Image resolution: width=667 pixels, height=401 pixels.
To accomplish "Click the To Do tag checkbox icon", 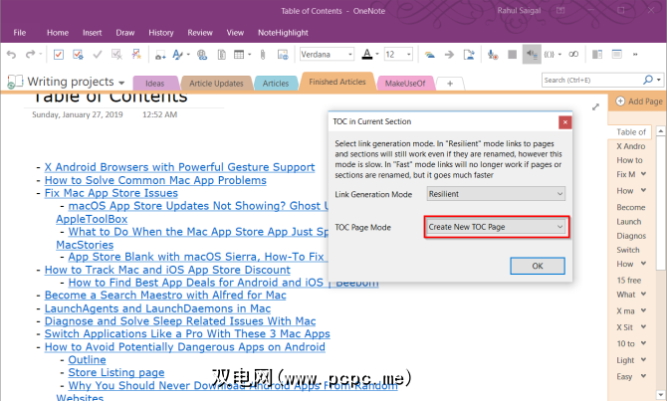I will [60, 54].
